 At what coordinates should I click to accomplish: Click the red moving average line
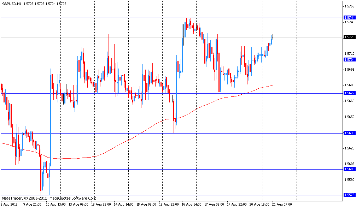(141, 132)
